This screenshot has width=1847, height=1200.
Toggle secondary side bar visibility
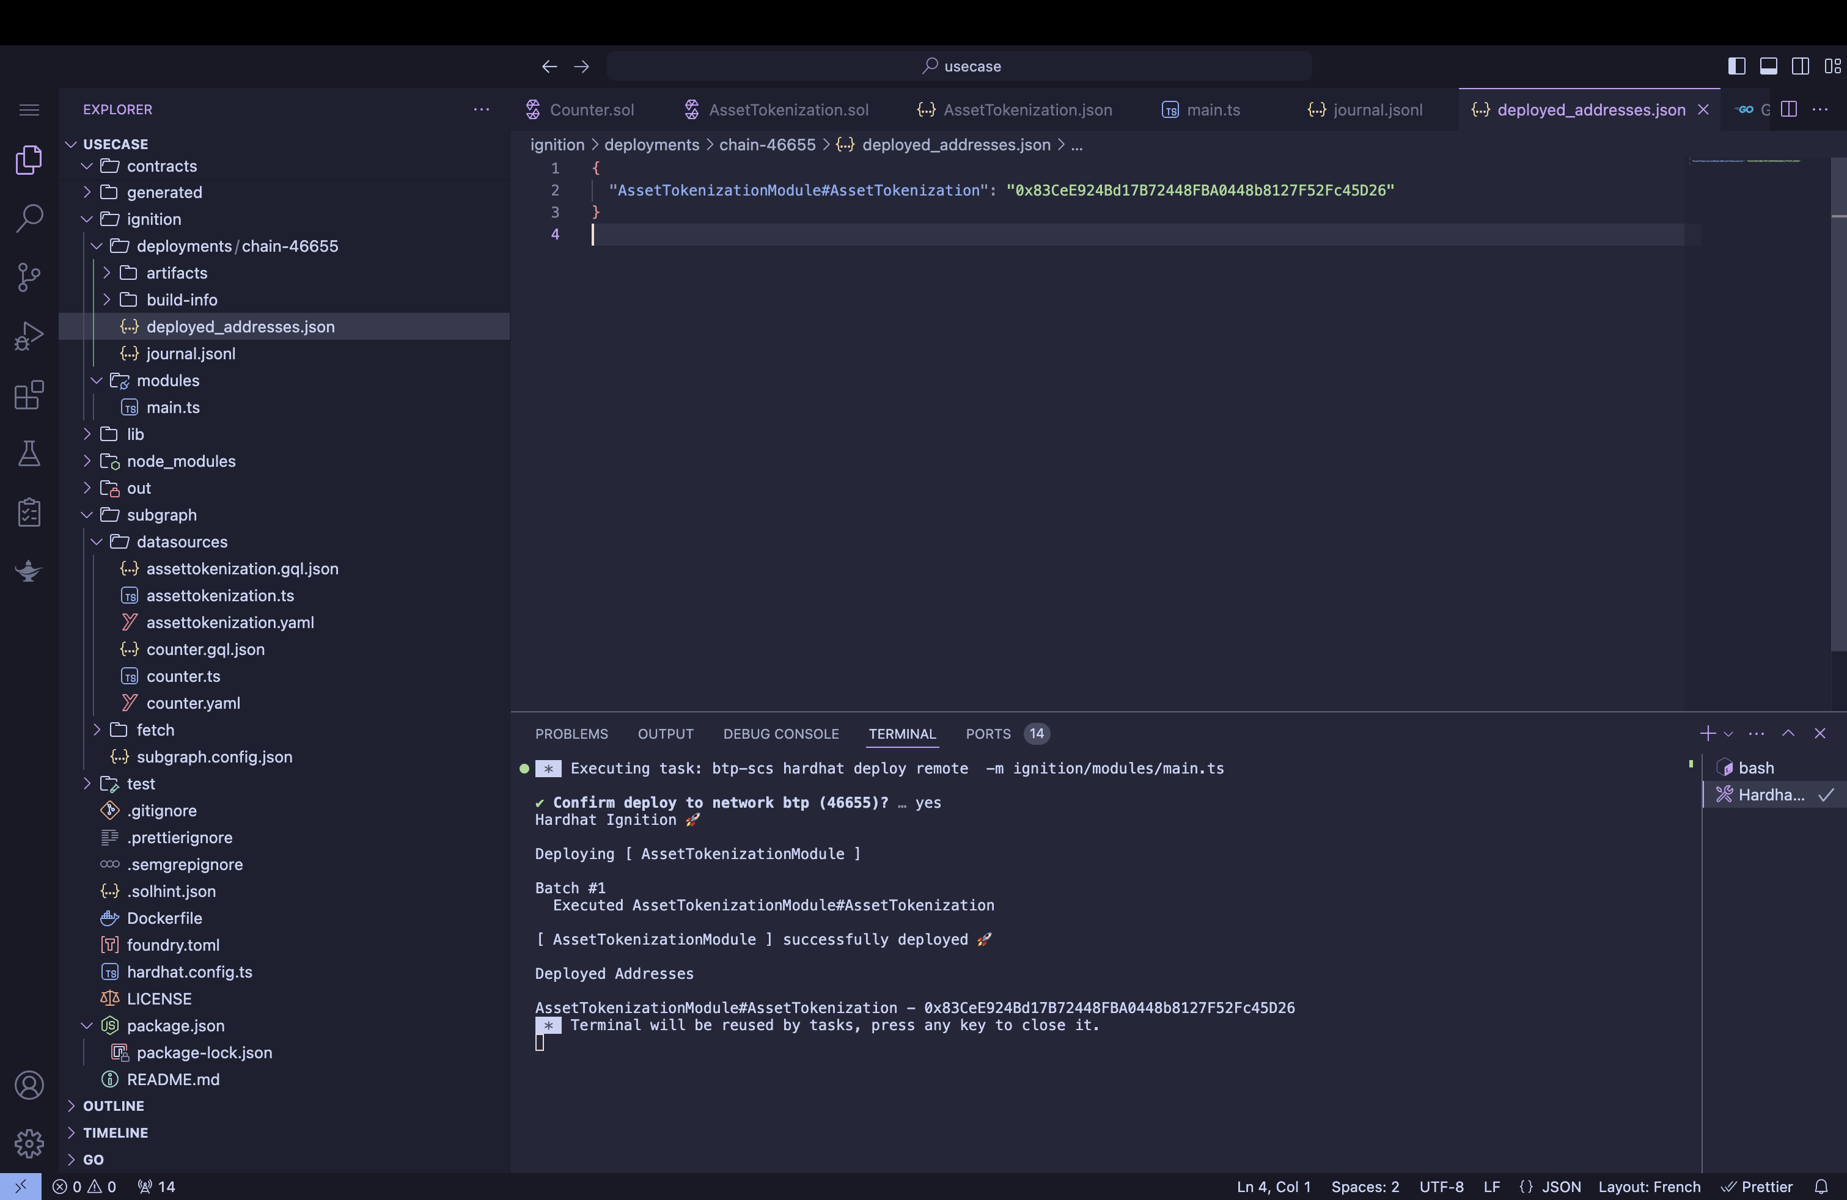[x=1801, y=66]
